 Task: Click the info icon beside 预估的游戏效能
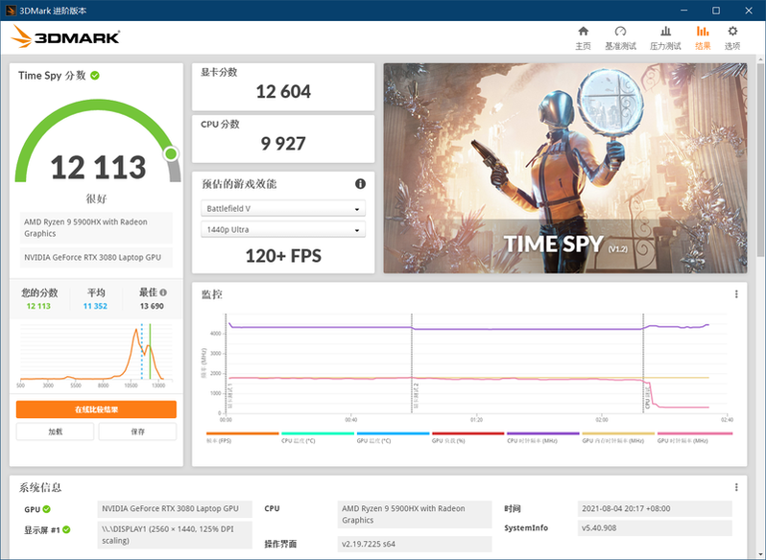[361, 184]
